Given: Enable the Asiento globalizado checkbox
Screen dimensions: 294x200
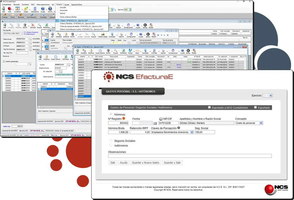Looking at the screenshot, I should click(x=4, y=61).
